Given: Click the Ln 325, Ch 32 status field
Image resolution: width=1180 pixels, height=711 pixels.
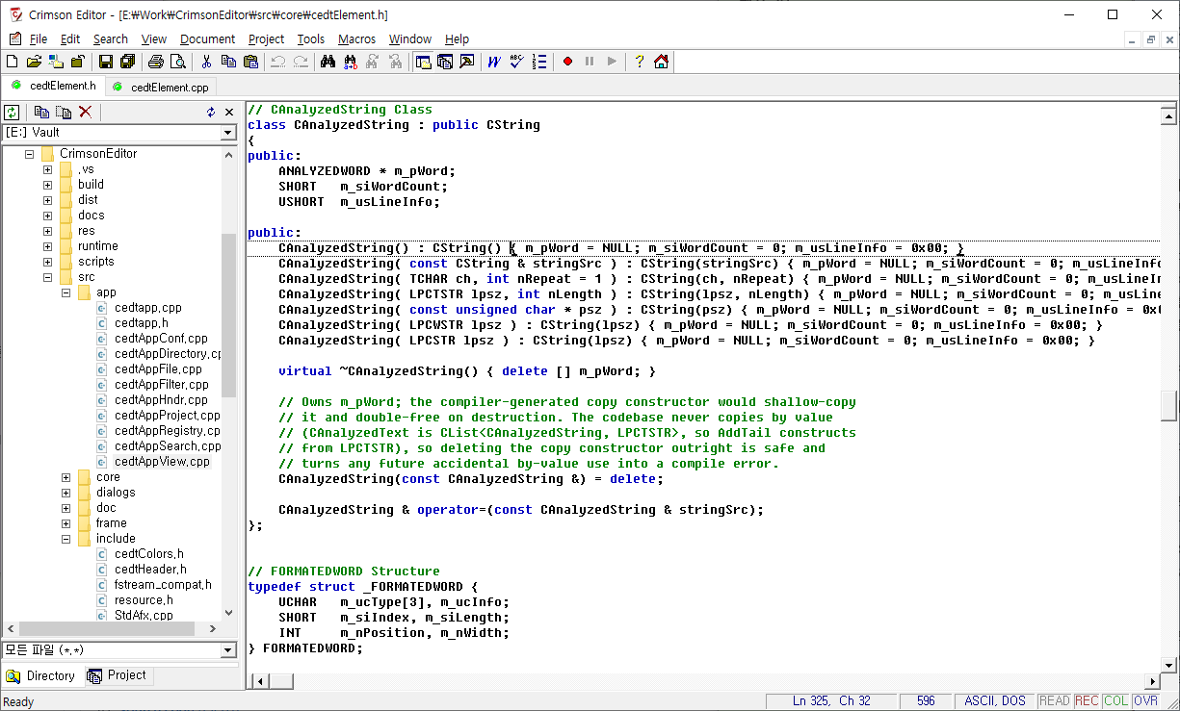Looking at the screenshot, I should point(831,701).
